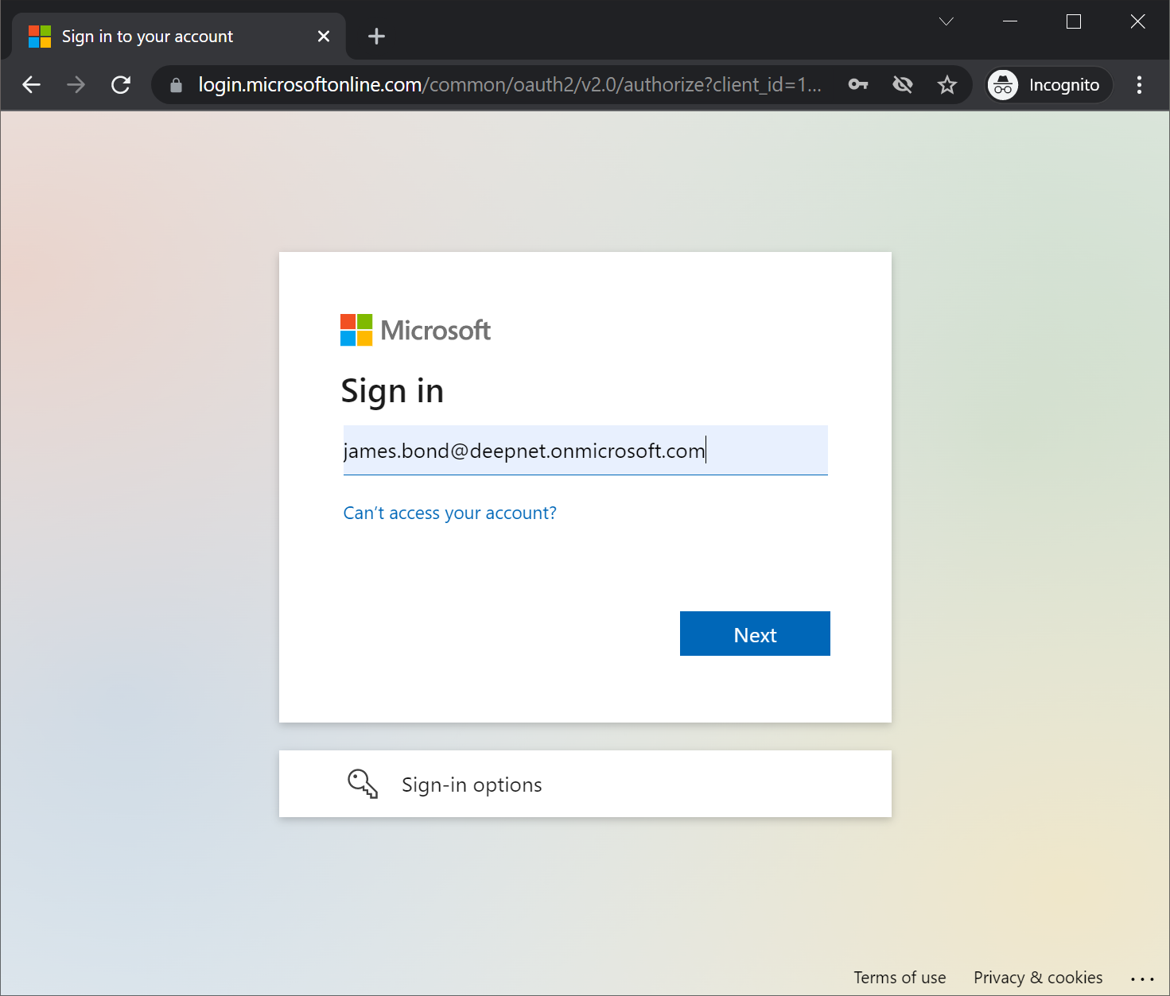
Task: Open the Incognito profile button
Action: (1048, 85)
